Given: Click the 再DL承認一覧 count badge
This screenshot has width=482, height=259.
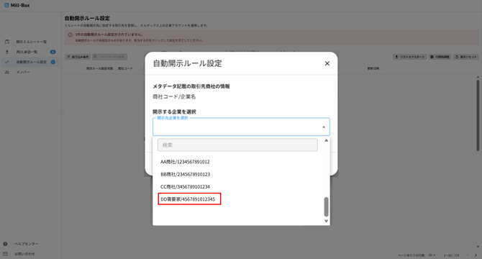Looking at the screenshot, I should pyautogui.click(x=53, y=52).
